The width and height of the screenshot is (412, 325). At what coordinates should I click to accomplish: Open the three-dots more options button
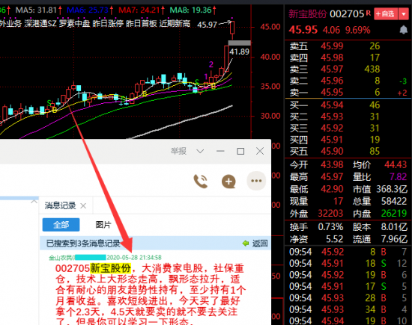coord(256,181)
